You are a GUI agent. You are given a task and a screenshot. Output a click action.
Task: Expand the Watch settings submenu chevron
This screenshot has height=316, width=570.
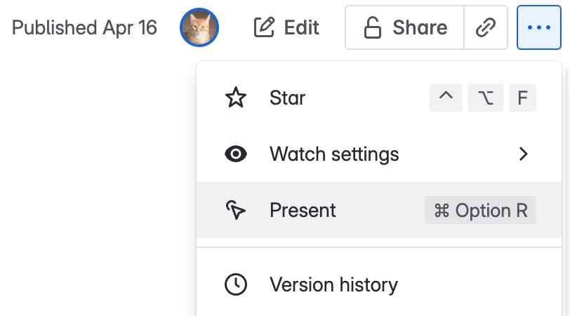point(523,154)
